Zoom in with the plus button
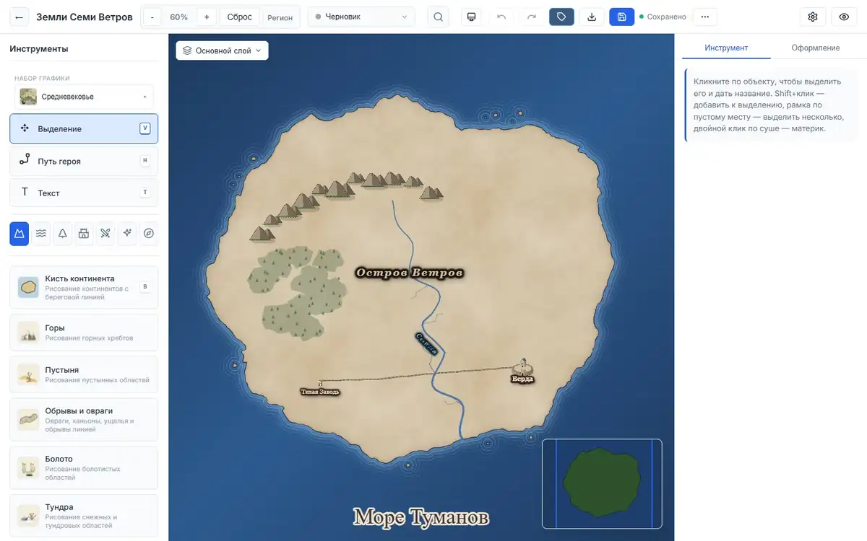867x541 pixels. point(207,17)
